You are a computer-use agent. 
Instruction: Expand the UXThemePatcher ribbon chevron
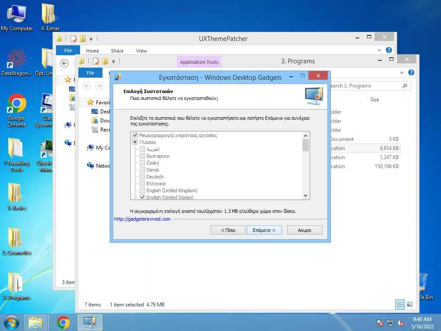pos(379,50)
